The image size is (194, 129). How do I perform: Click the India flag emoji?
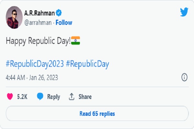(75, 41)
